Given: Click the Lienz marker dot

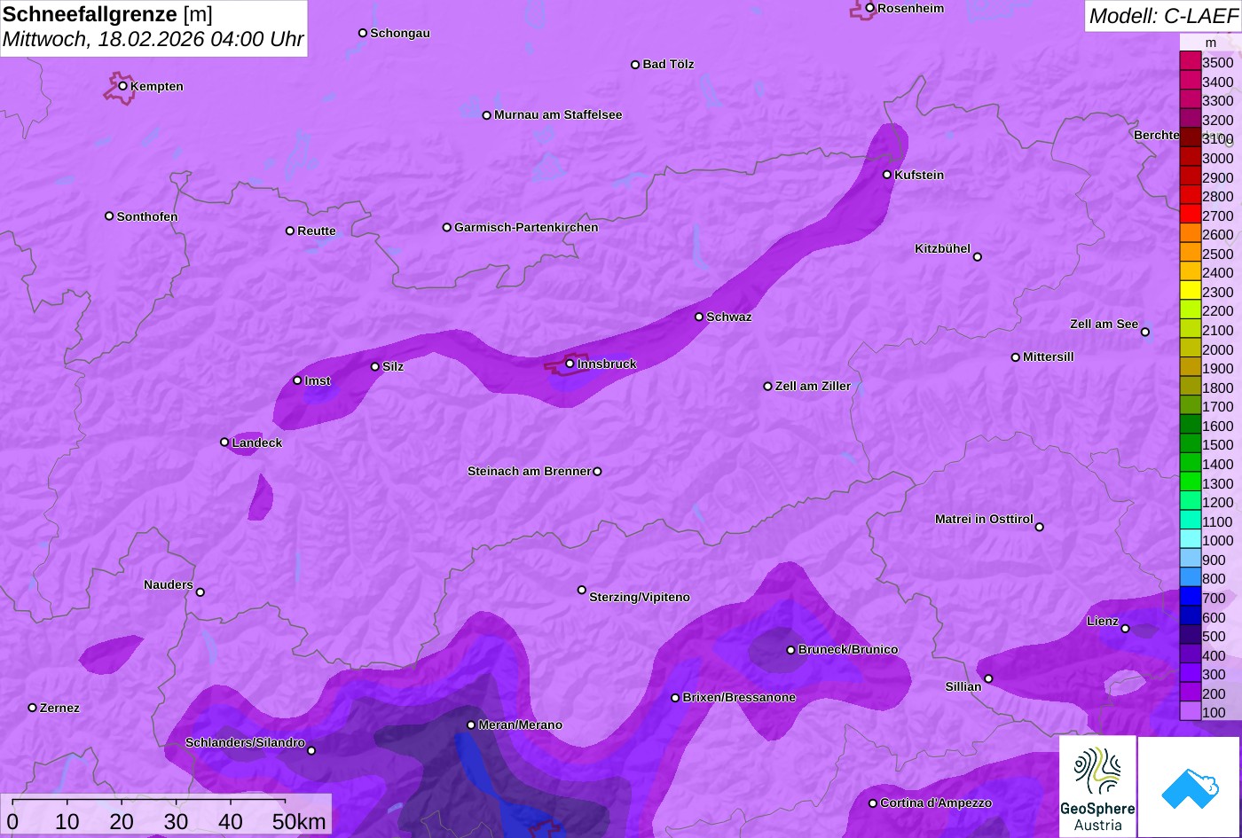Looking at the screenshot, I should click(x=1125, y=629).
